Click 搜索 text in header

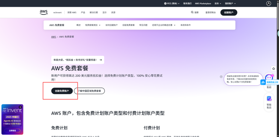(197, 13)
